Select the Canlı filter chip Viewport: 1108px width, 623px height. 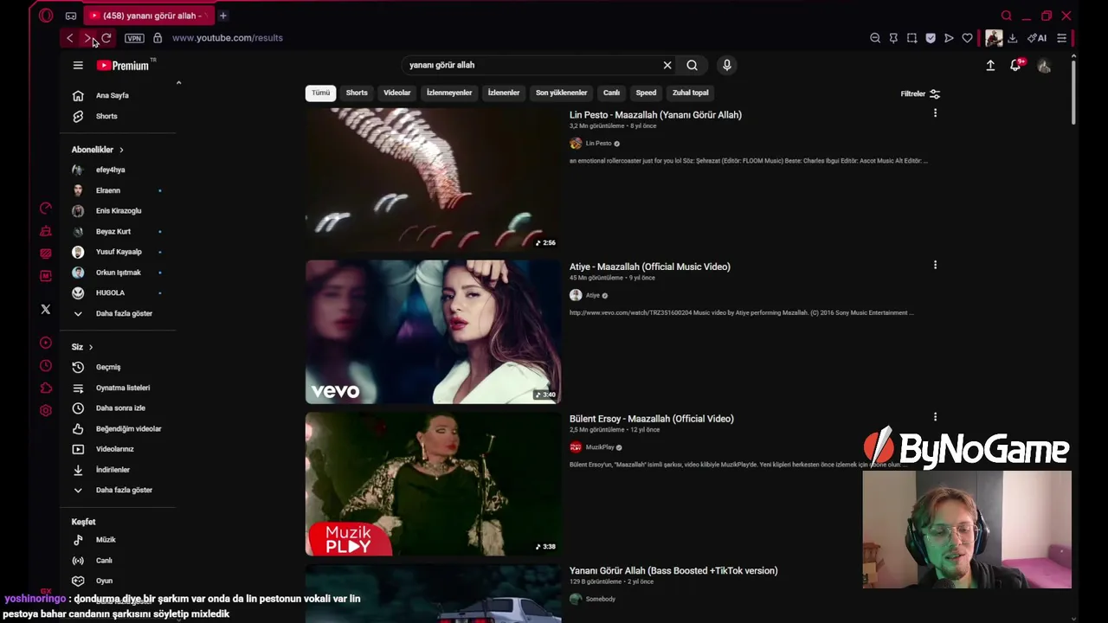[611, 93]
